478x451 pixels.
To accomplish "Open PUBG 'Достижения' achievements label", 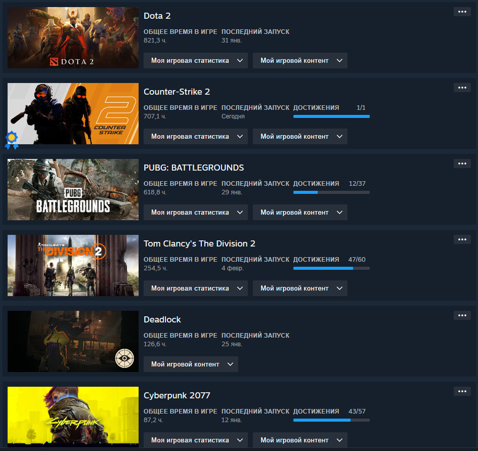I will (x=316, y=184).
